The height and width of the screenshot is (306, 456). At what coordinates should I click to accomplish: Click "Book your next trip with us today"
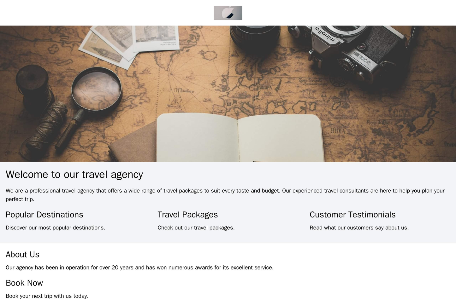pyautogui.click(x=47, y=296)
